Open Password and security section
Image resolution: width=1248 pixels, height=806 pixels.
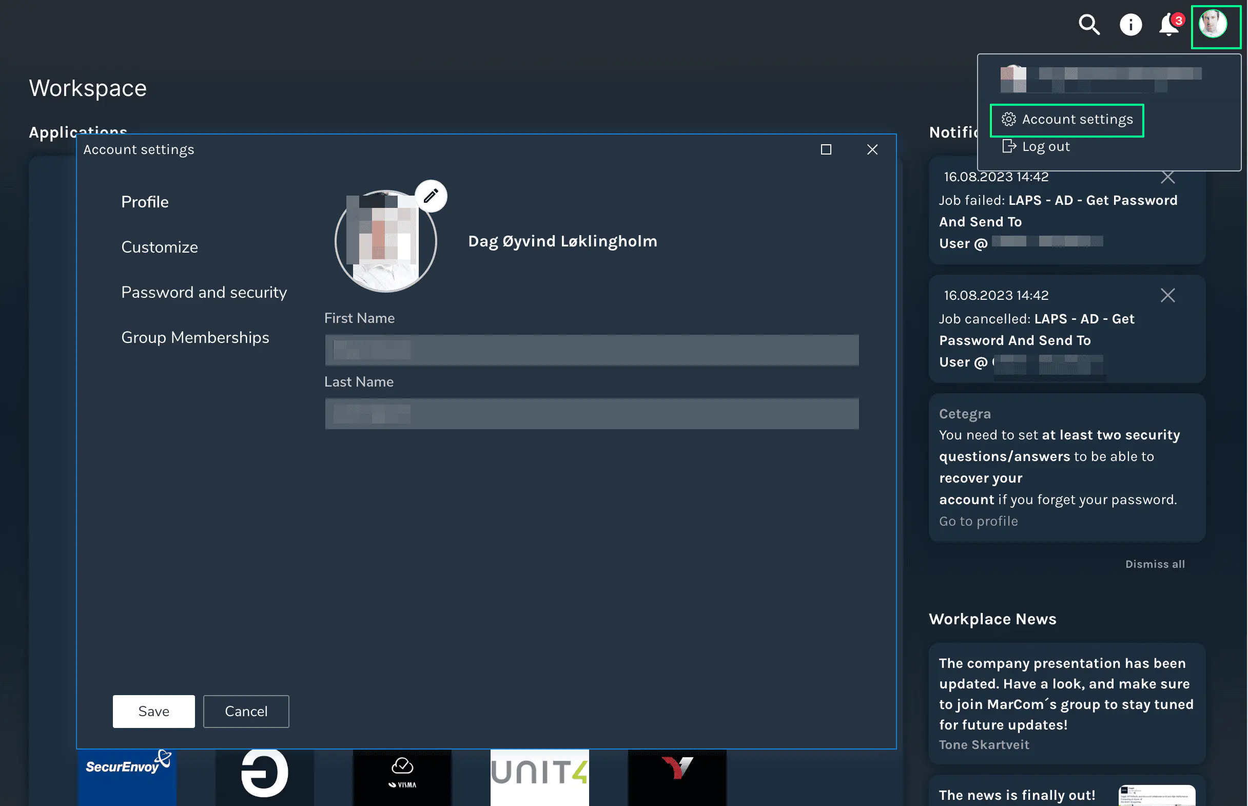click(204, 292)
